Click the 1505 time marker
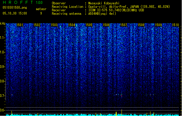This screenshot has width=182, height=116. (89, 25)
